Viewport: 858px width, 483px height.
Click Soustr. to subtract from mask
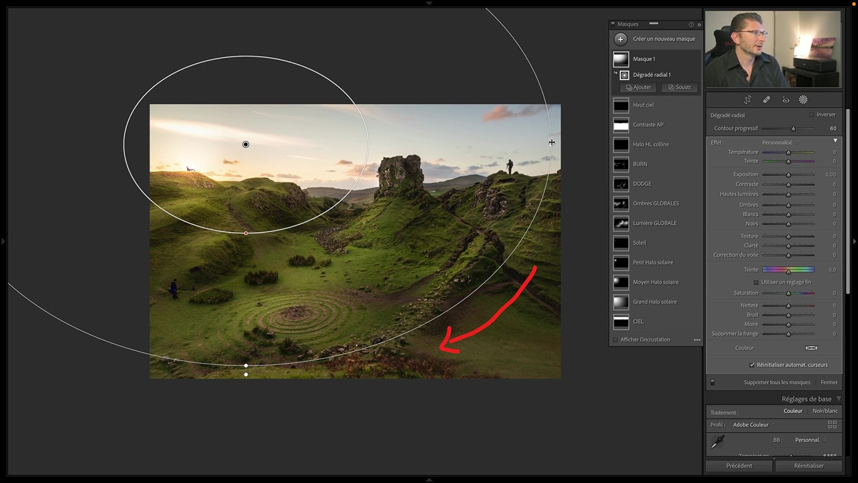coord(680,88)
